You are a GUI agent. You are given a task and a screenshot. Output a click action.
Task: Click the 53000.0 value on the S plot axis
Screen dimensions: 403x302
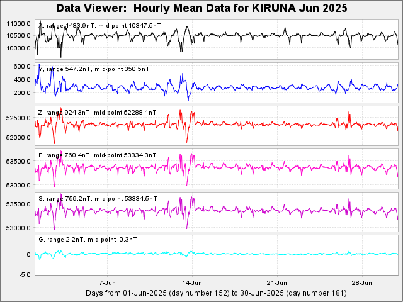coord(18,228)
